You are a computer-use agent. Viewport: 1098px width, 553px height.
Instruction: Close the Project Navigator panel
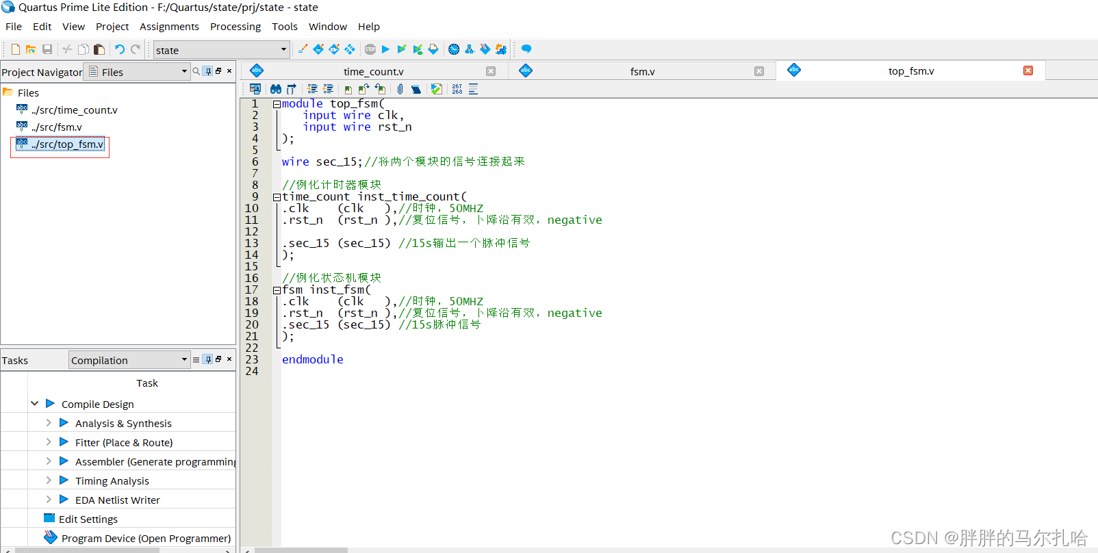229,71
